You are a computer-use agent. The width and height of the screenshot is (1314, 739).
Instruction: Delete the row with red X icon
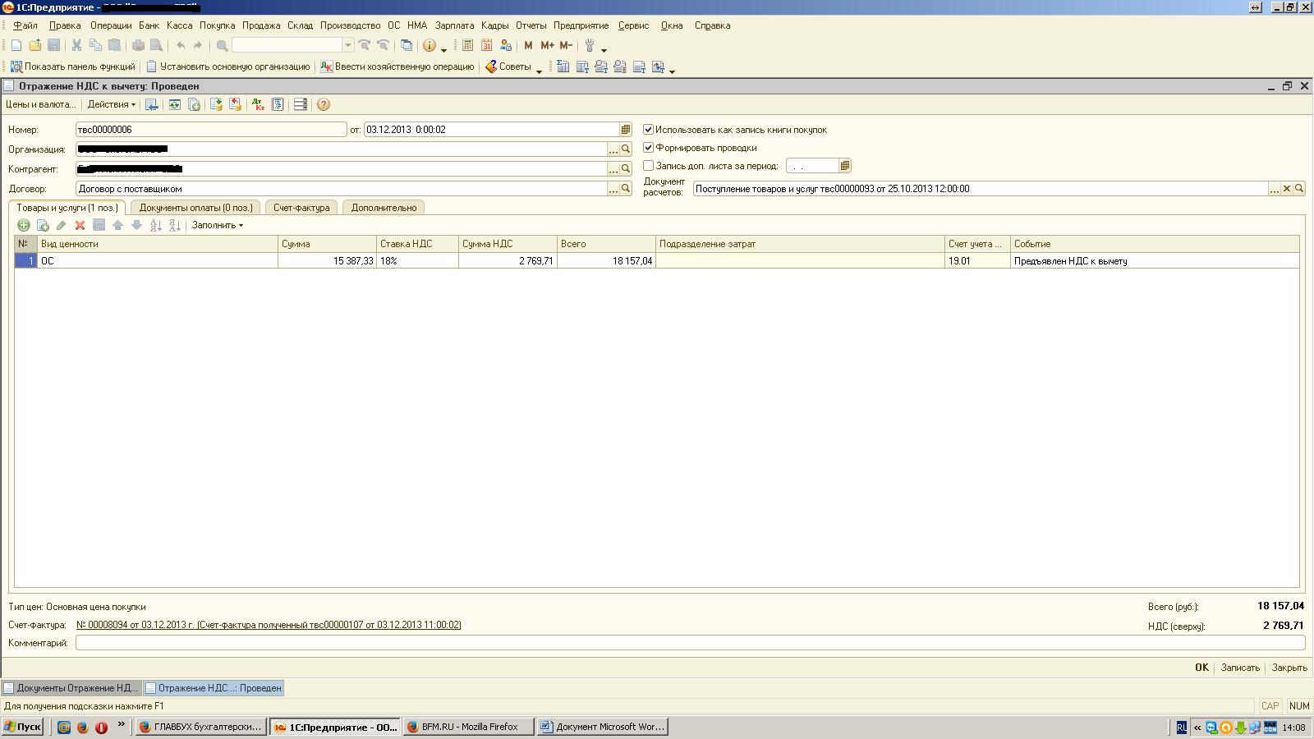tap(80, 225)
